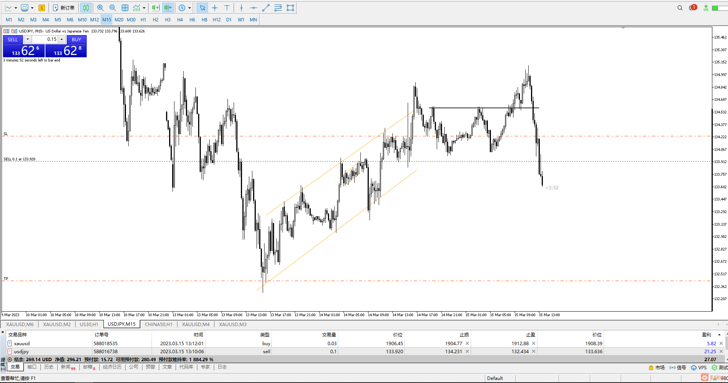The image size is (728, 383).
Task: Click the SELL label button
Action: click(x=13, y=39)
